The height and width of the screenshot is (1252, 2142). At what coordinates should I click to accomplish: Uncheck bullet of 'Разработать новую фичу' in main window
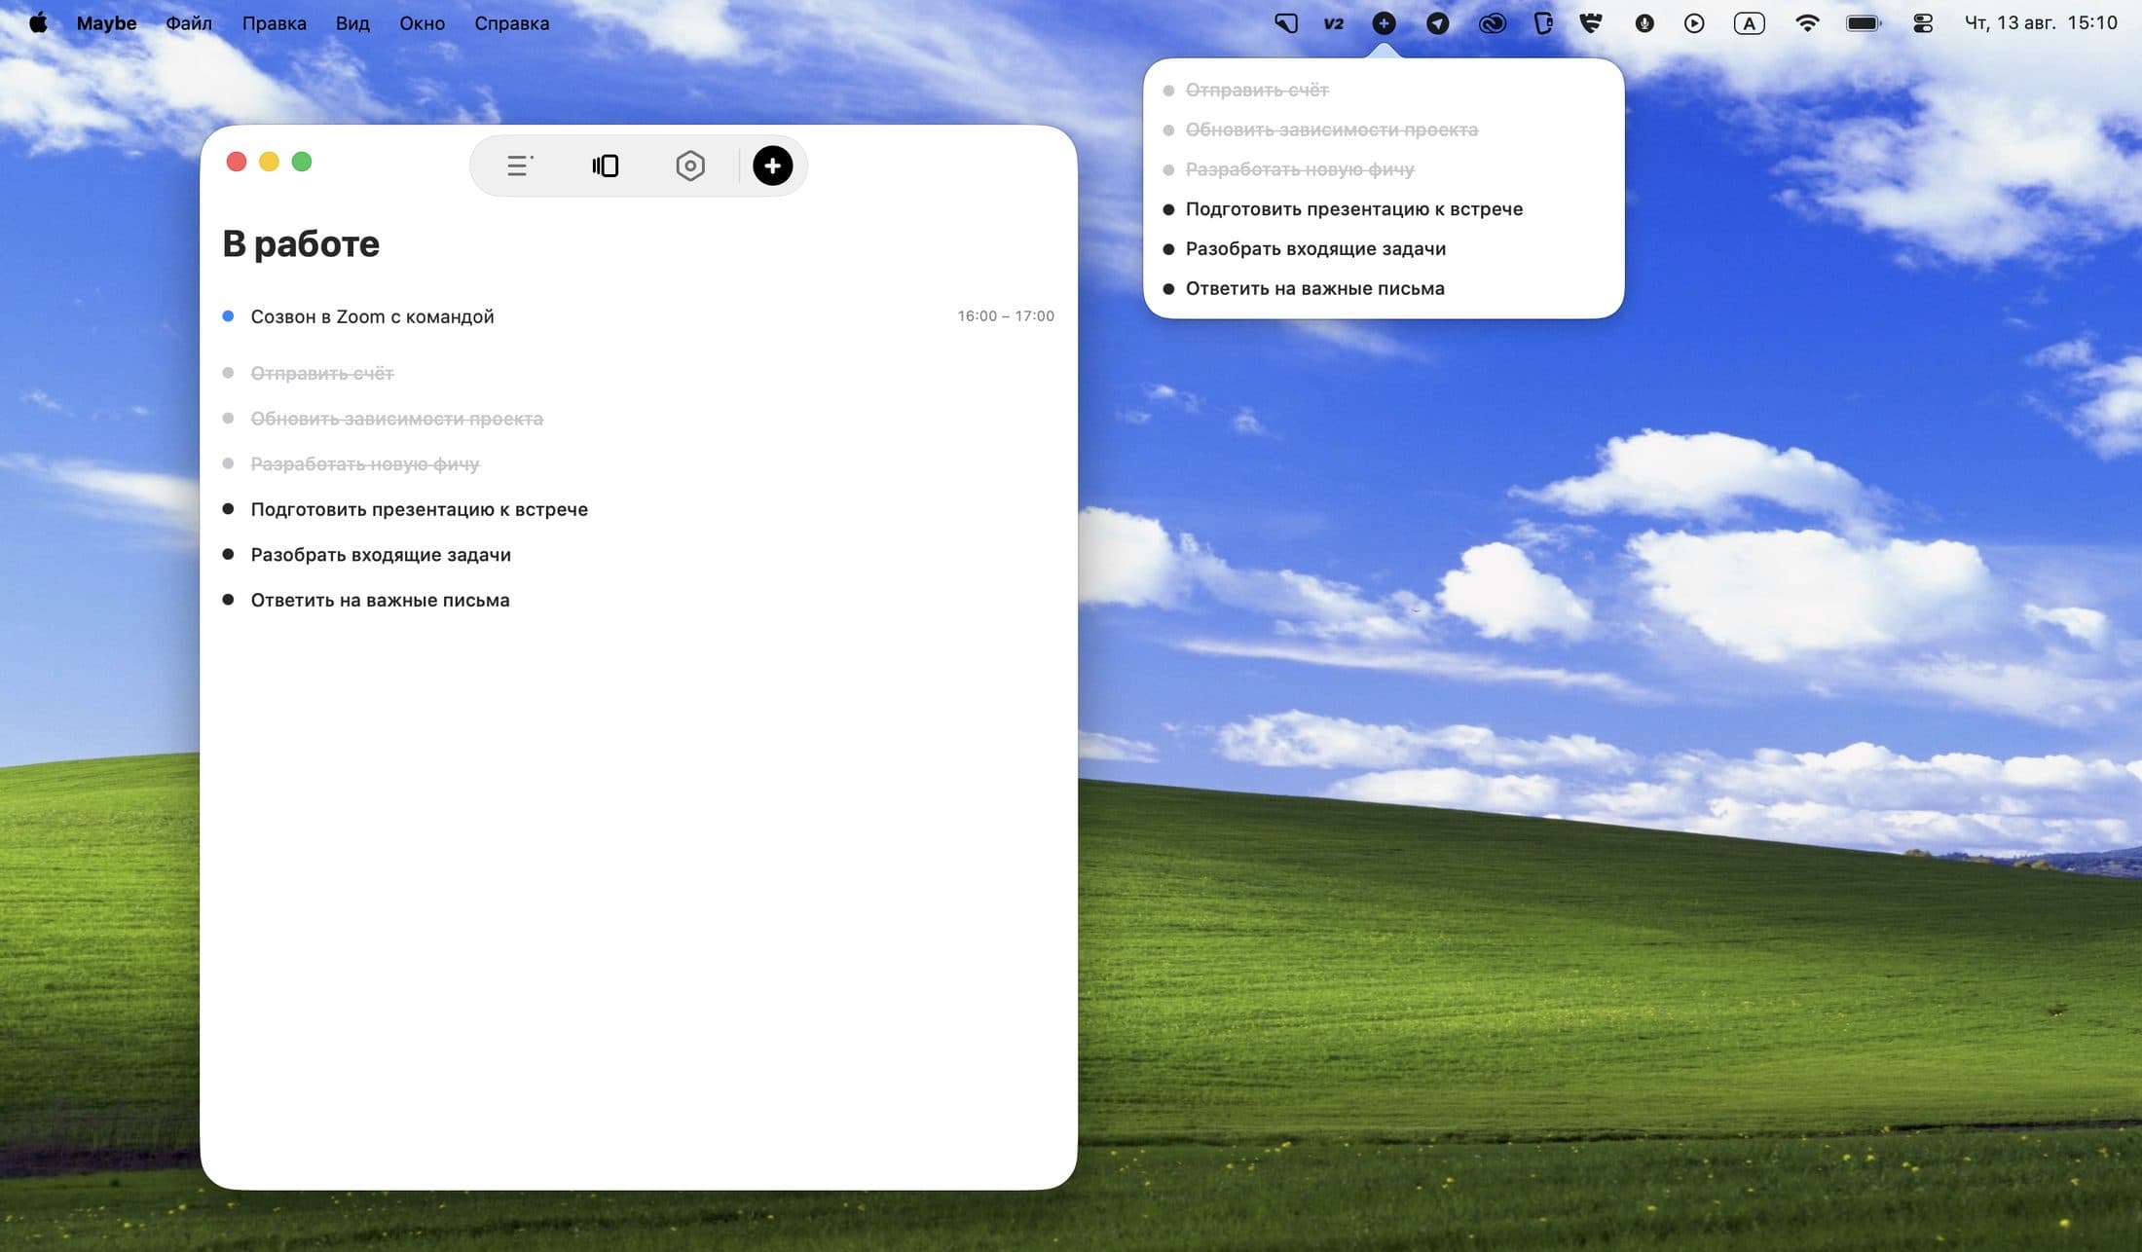[x=228, y=463]
